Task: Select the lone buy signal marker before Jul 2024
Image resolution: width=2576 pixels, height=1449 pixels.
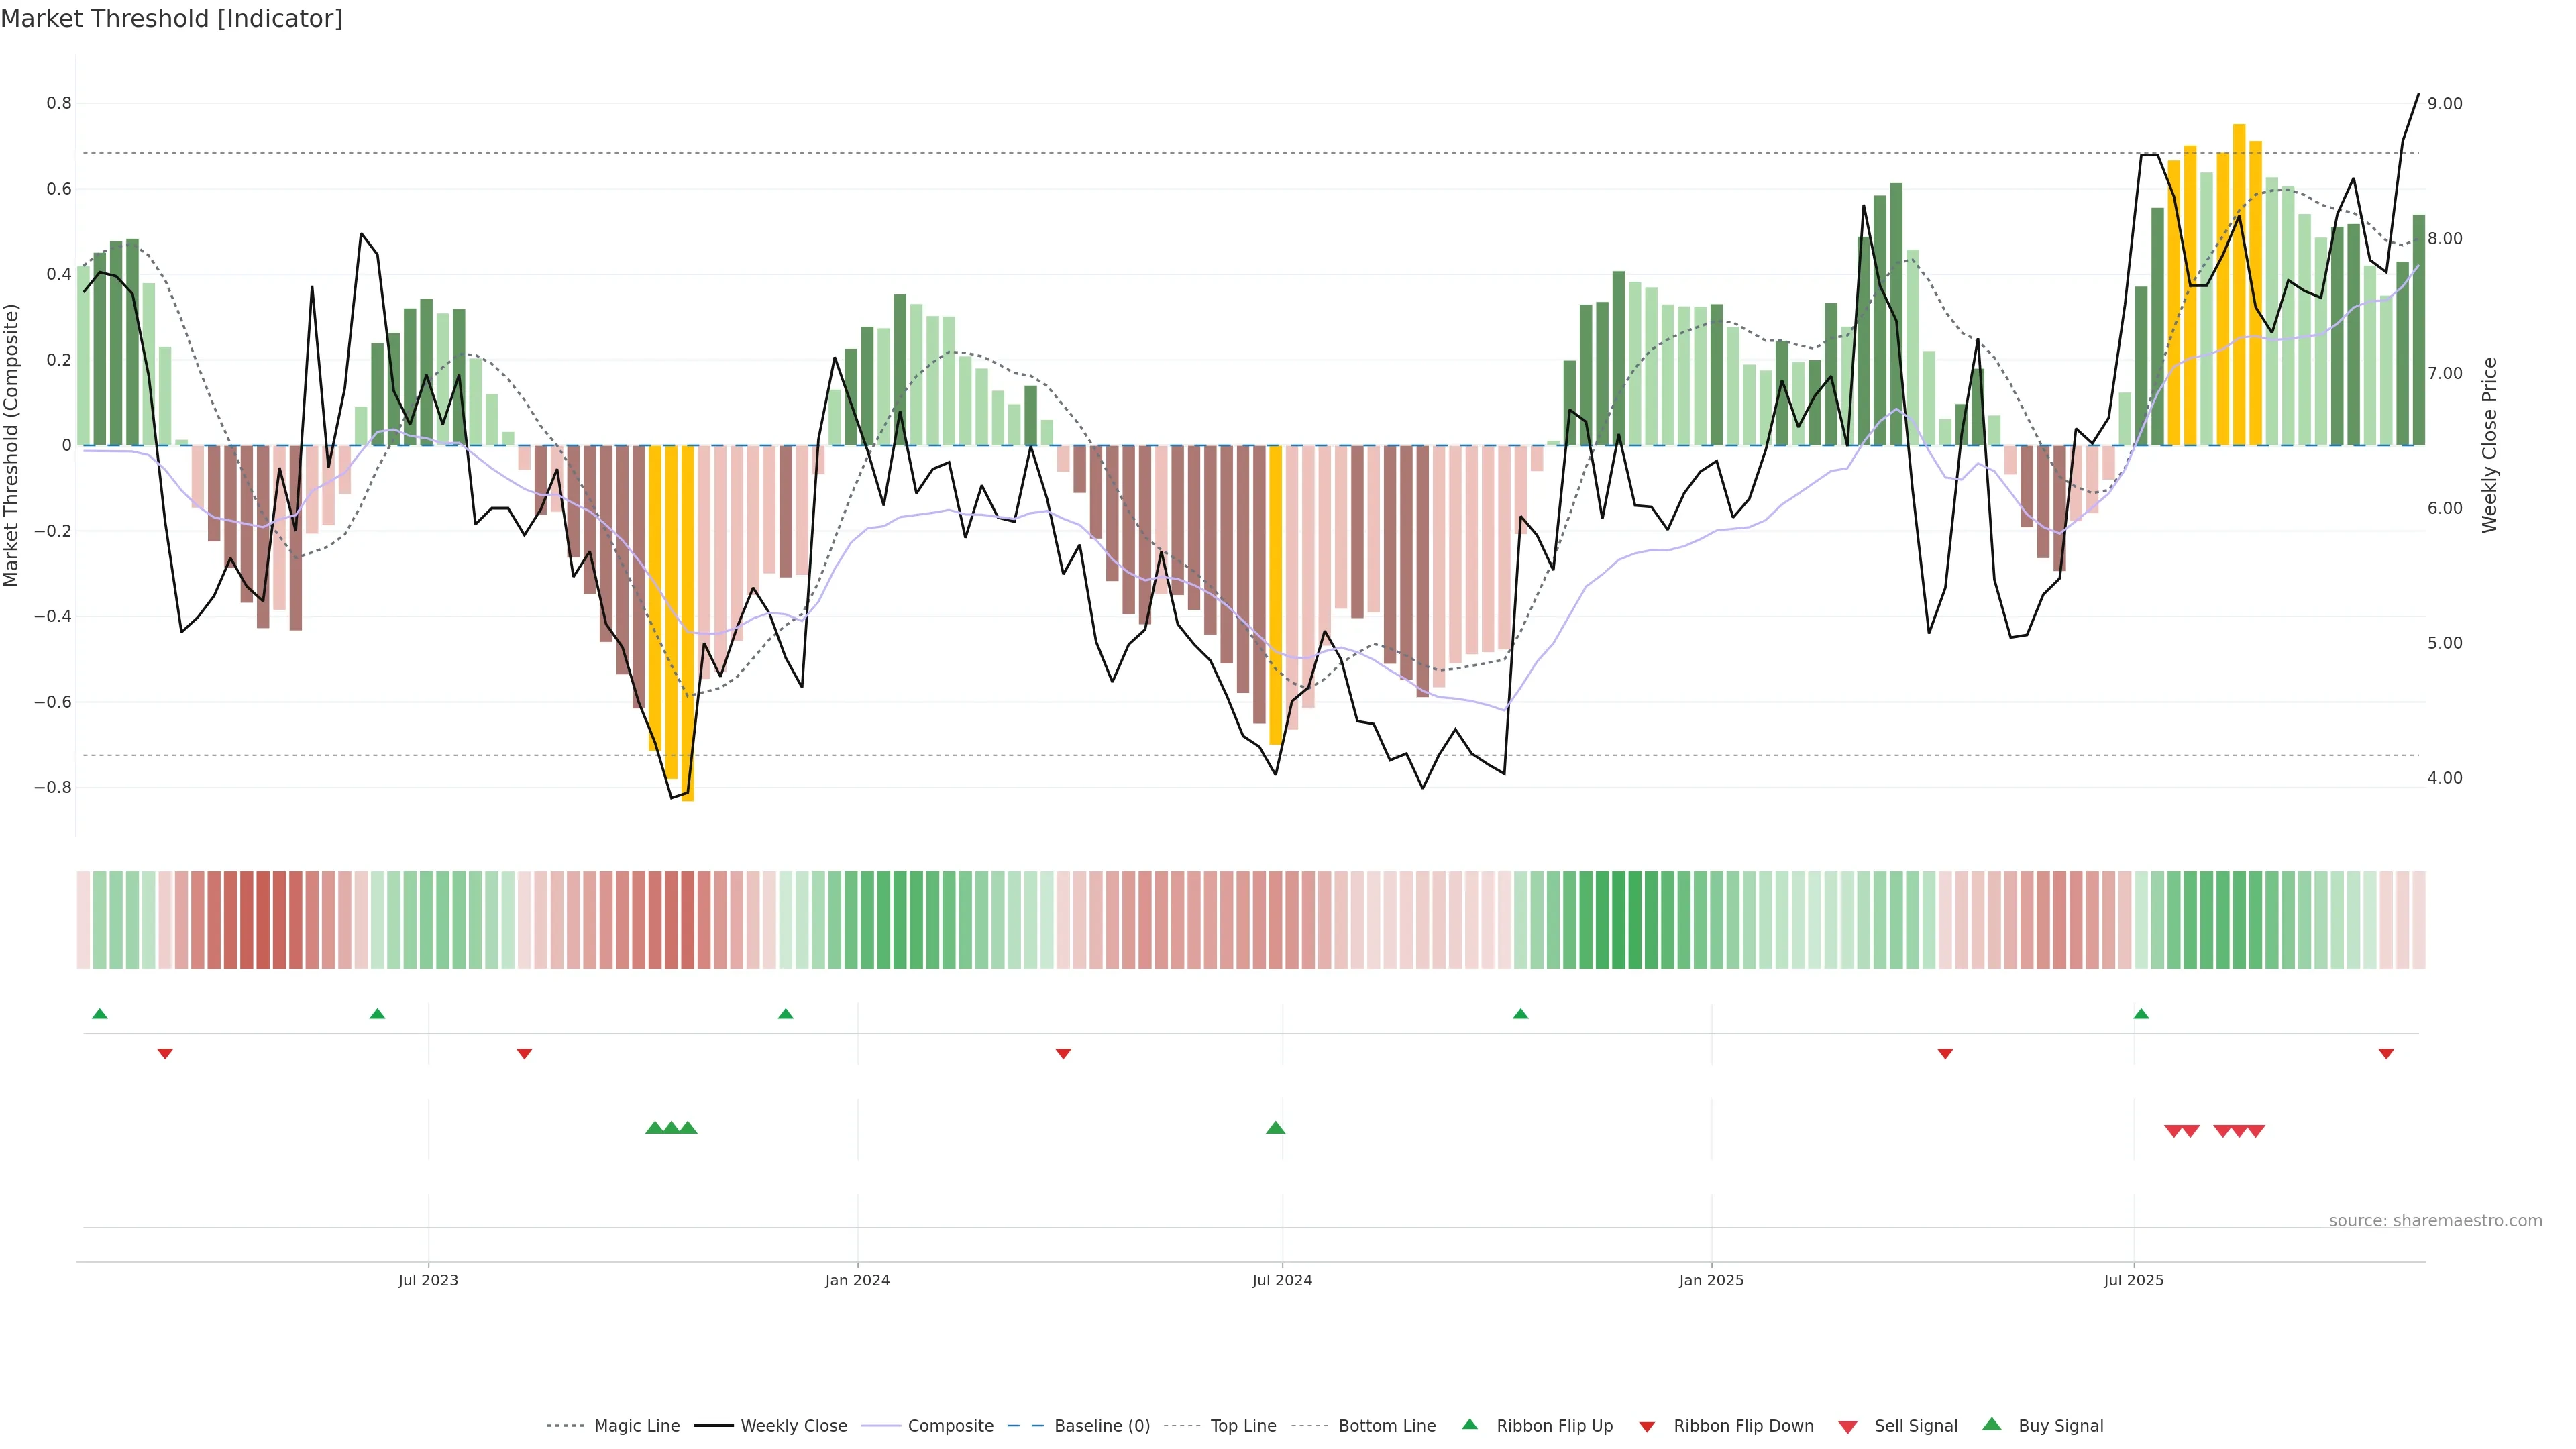Action: click(x=1275, y=1128)
